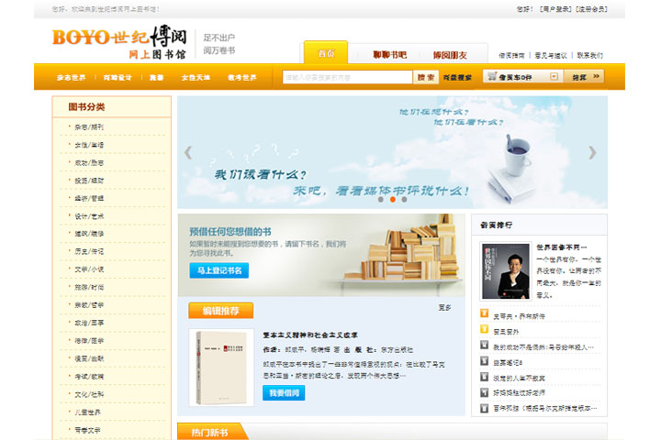This screenshot has width=661, height=440.
Task: Click the rank 3 gray badge in ranking list
Action: click(x=484, y=346)
